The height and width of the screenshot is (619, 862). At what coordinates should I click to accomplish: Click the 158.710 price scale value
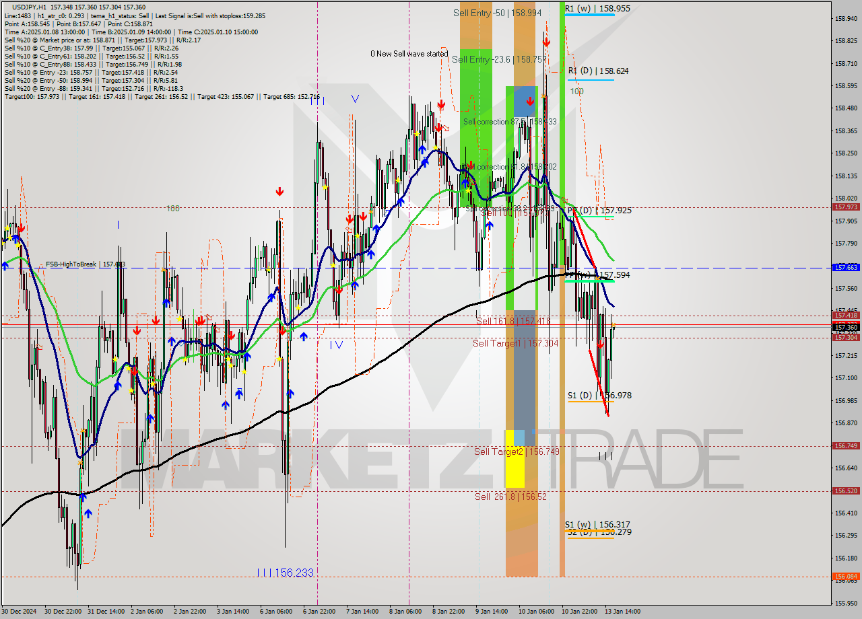pos(846,63)
